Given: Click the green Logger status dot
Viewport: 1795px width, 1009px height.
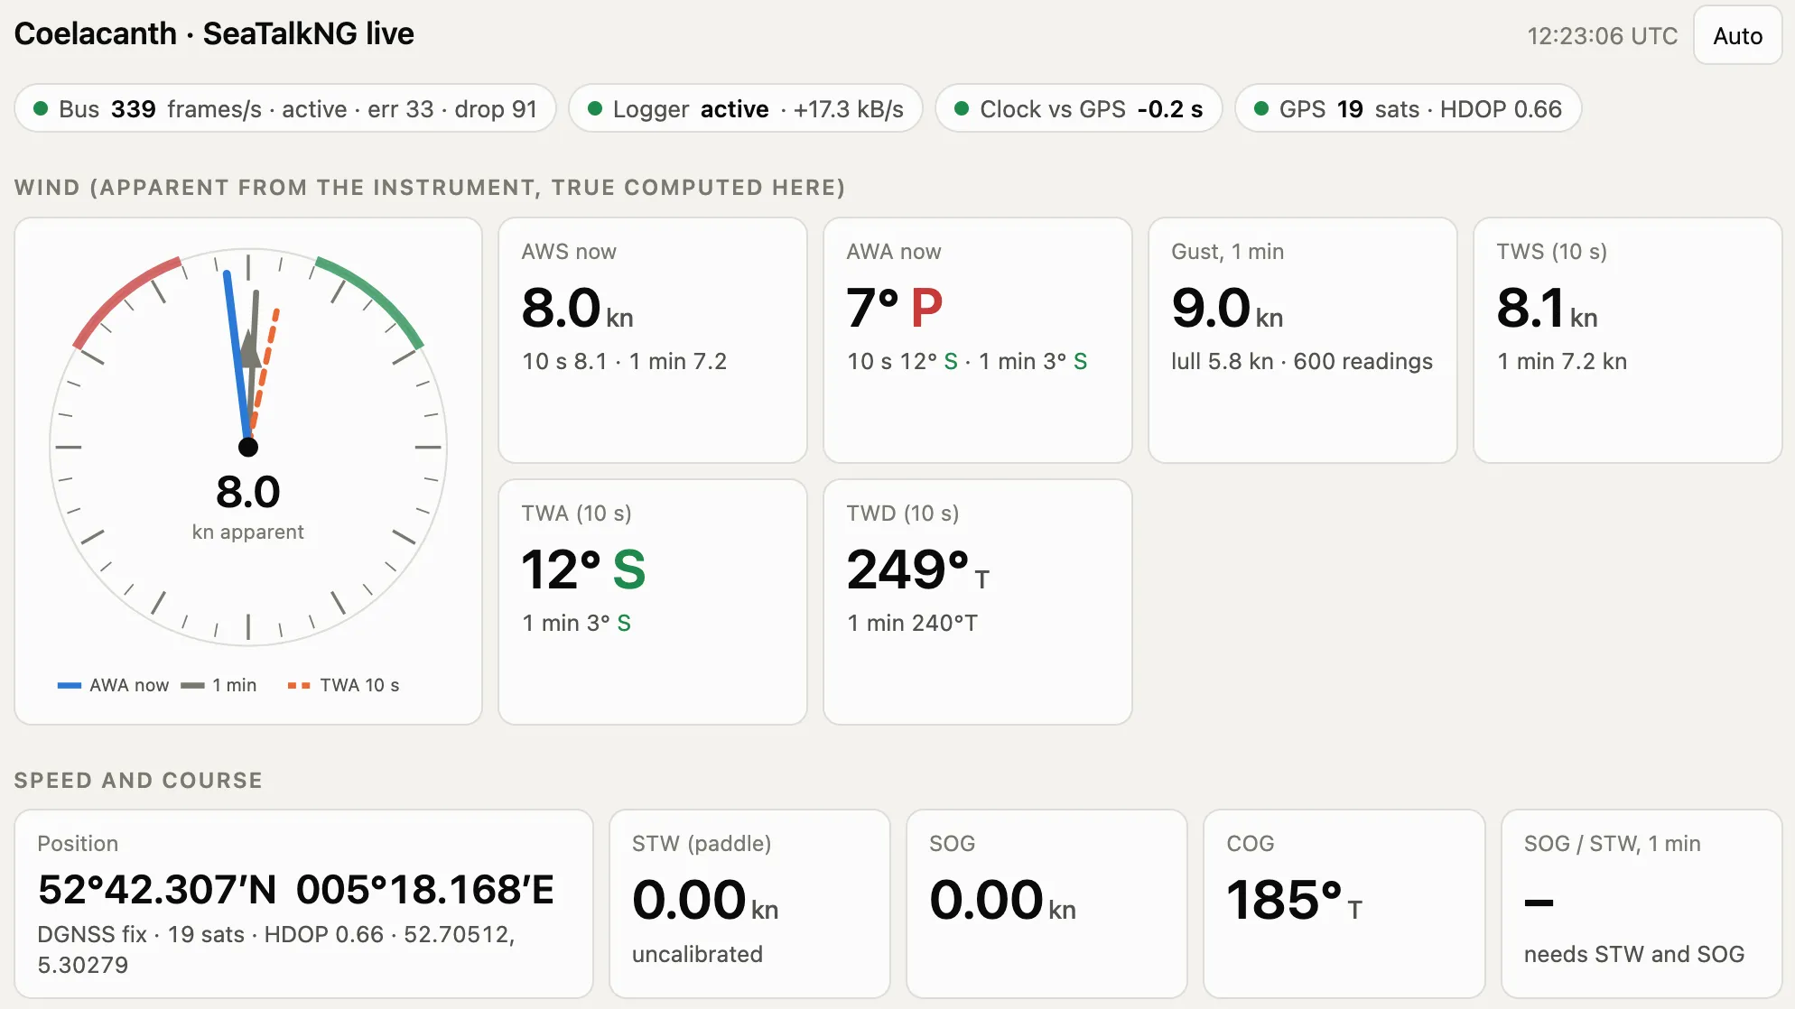Looking at the screenshot, I should (595, 109).
